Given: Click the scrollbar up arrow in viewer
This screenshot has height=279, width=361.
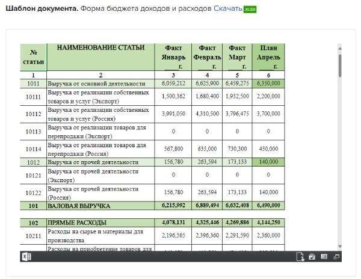Looking at the screenshot, I should pos(339,48).
